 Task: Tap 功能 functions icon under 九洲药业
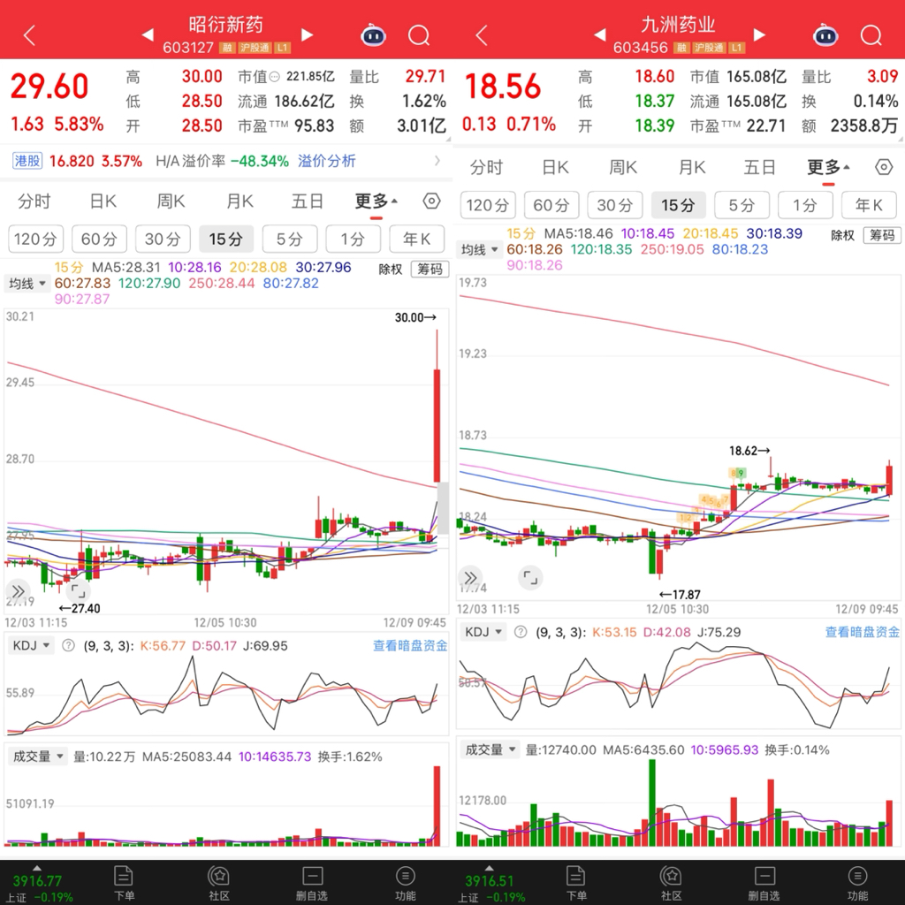857,883
